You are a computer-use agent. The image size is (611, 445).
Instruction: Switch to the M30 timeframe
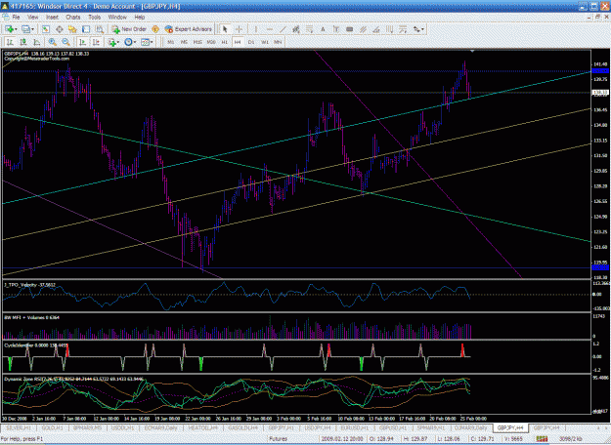click(x=211, y=42)
